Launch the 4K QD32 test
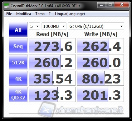132x121 pixels. click(18, 94)
